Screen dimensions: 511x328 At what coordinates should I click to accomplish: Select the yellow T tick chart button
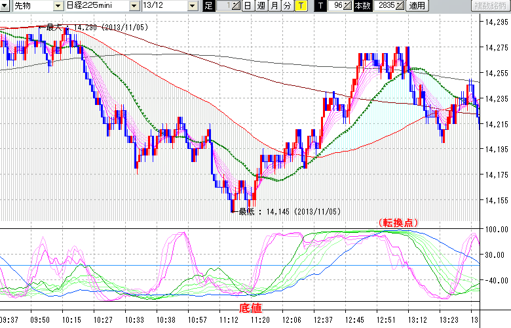[300, 6]
